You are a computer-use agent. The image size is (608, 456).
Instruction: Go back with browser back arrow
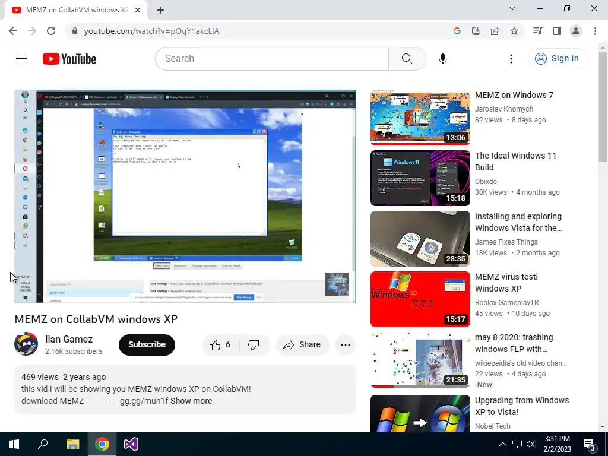pos(13,31)
